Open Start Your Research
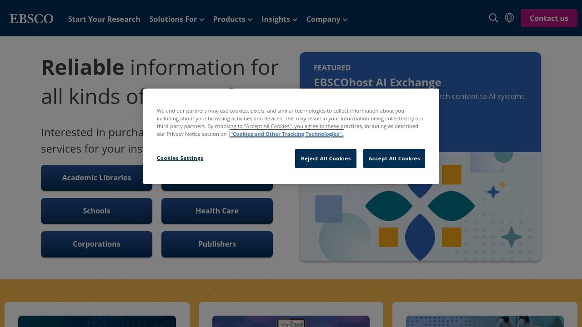Screen dimensions: 582x327 (104, 19)
